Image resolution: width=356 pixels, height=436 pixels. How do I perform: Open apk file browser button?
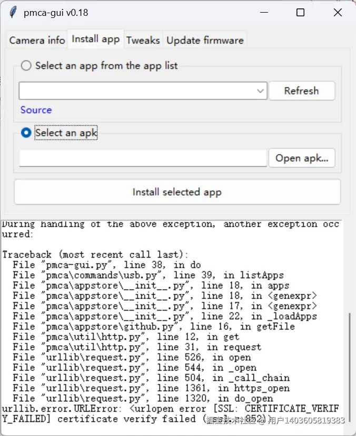tap(302, 158)
